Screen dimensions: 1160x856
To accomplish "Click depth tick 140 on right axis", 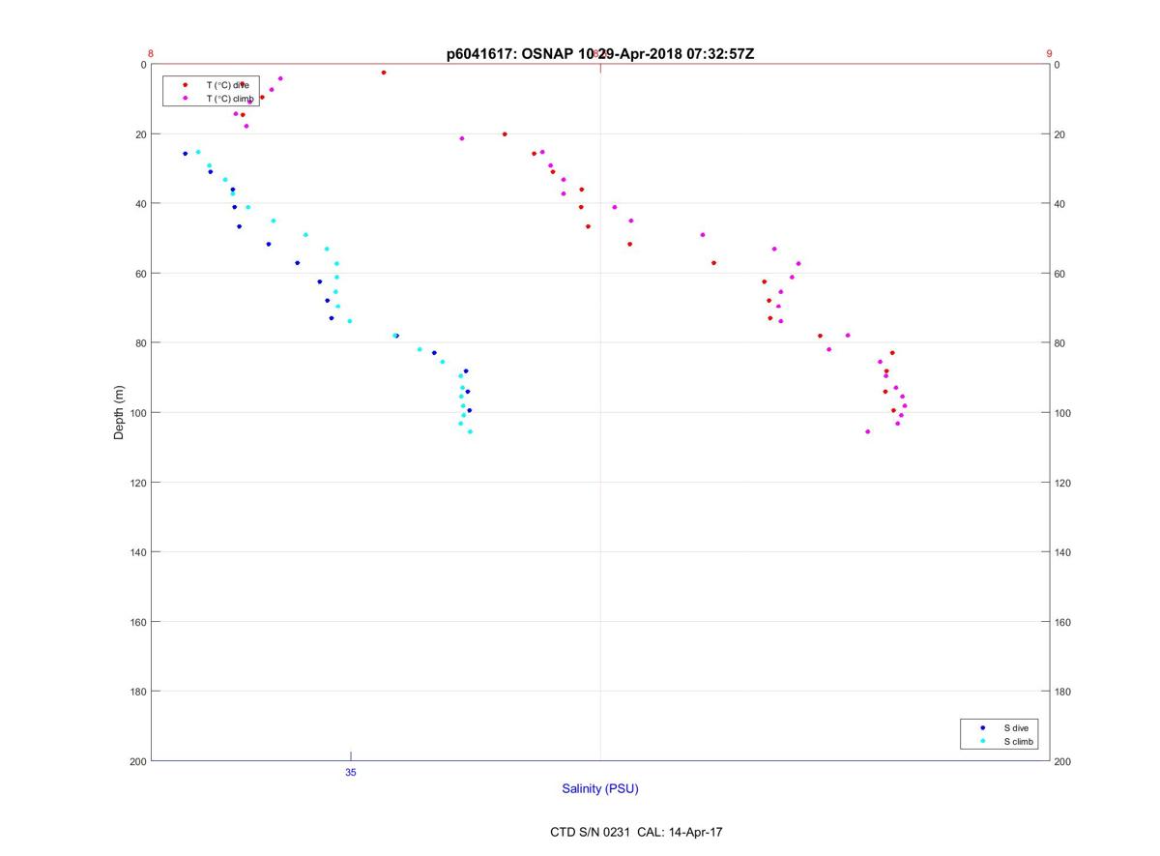I will point(1063,552).
